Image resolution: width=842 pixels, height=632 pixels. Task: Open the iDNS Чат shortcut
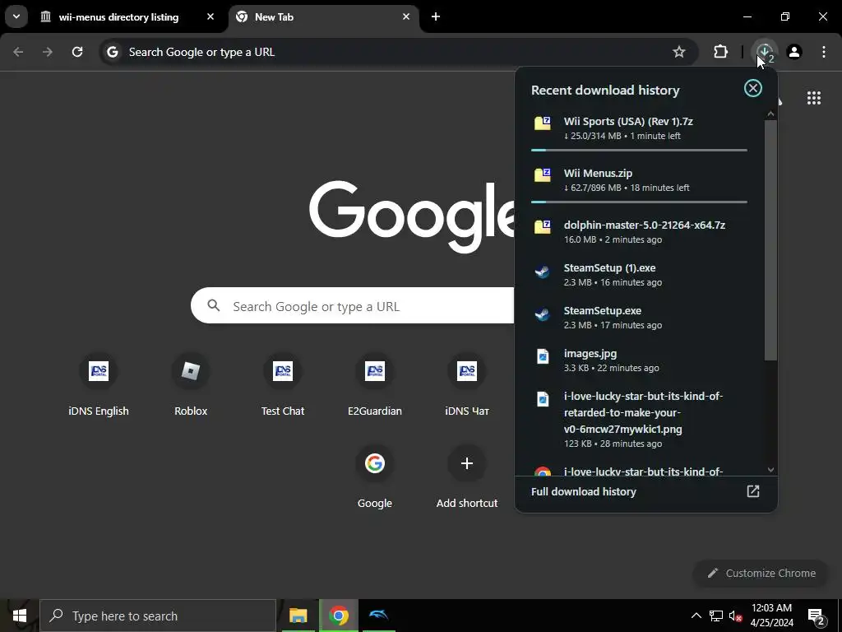(467, 371)
